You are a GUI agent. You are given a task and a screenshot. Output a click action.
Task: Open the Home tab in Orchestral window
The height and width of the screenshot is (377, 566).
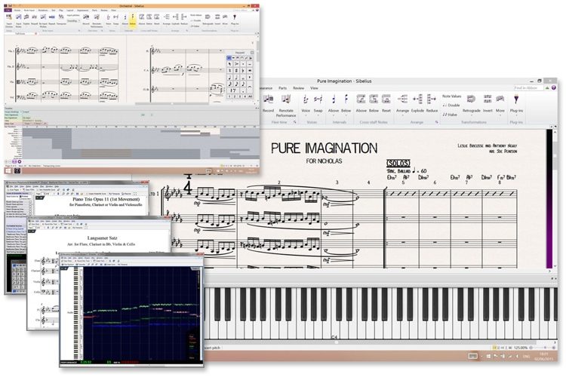tap(17, 10)
